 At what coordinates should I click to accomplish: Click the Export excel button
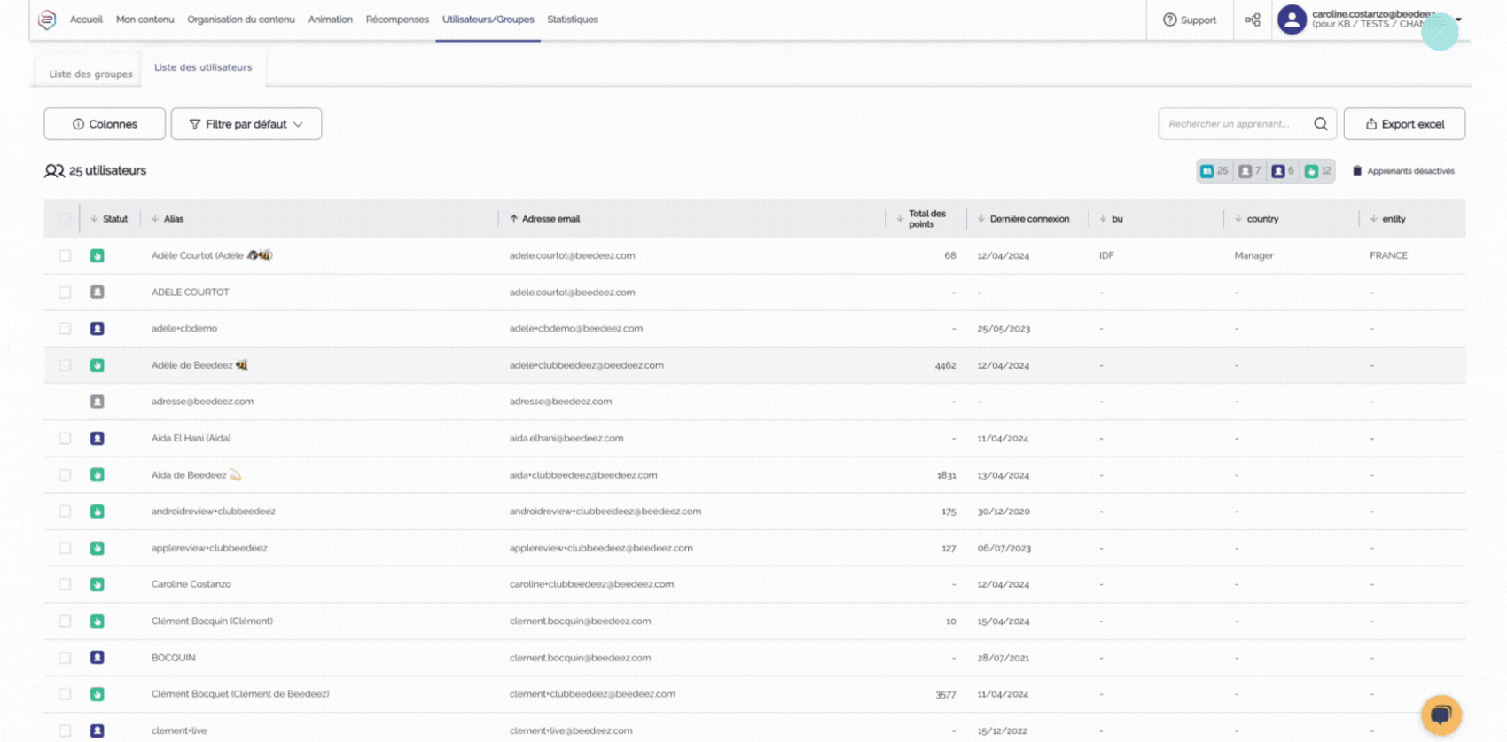click(x=1404, y=124)
